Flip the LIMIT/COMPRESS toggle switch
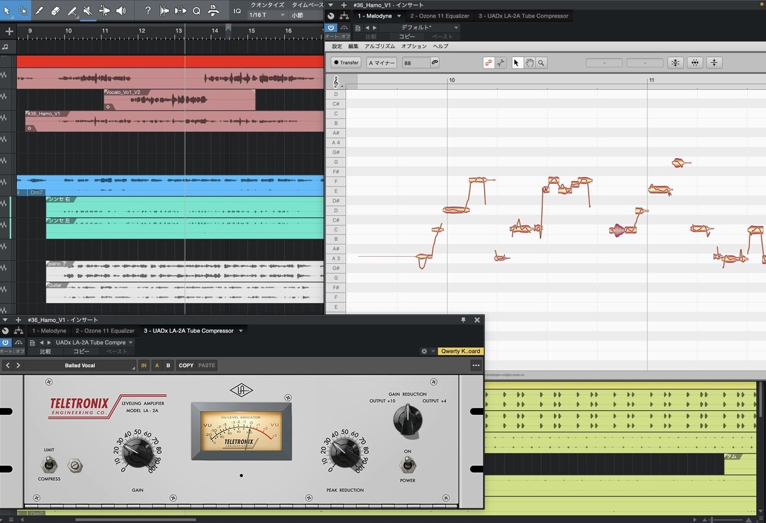766x523 pixels. [49, 465]
